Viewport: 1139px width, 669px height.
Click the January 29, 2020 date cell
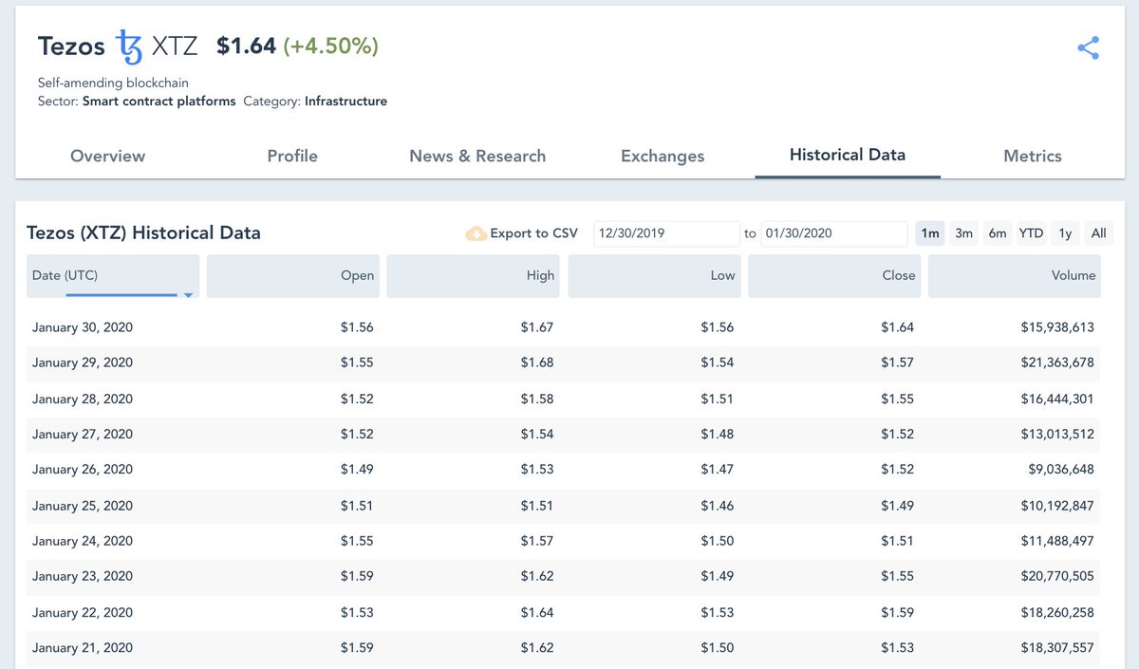pyautogui.click(x=83, y=362)
